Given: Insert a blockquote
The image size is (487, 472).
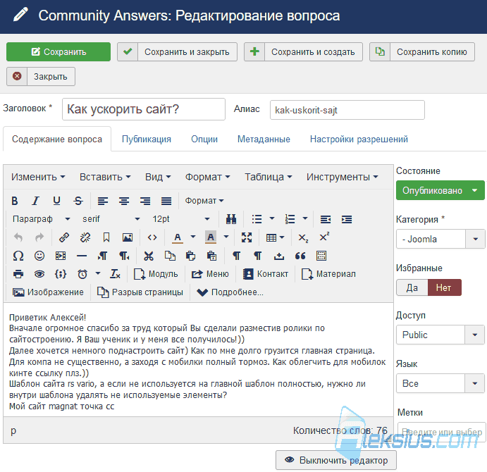Looking at the screenshot, I should tap(300, 256).
